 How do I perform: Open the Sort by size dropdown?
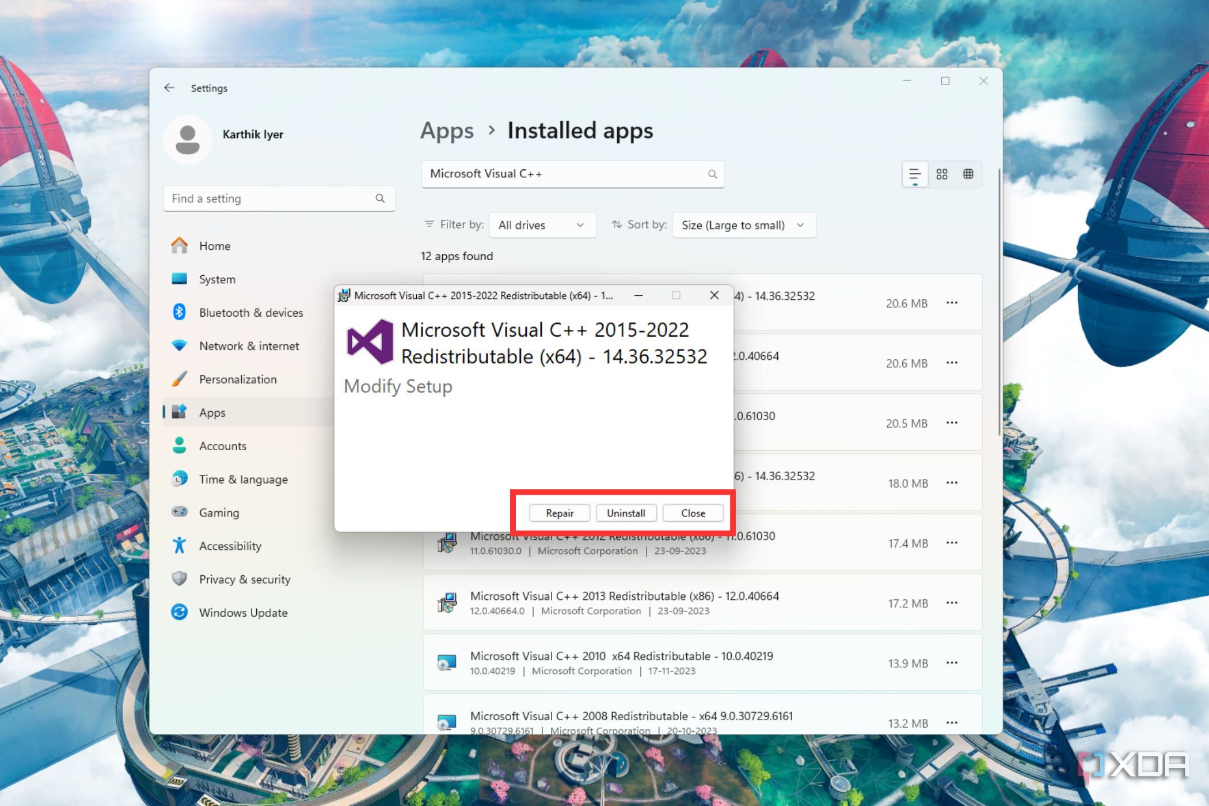(x=743, y=225)
